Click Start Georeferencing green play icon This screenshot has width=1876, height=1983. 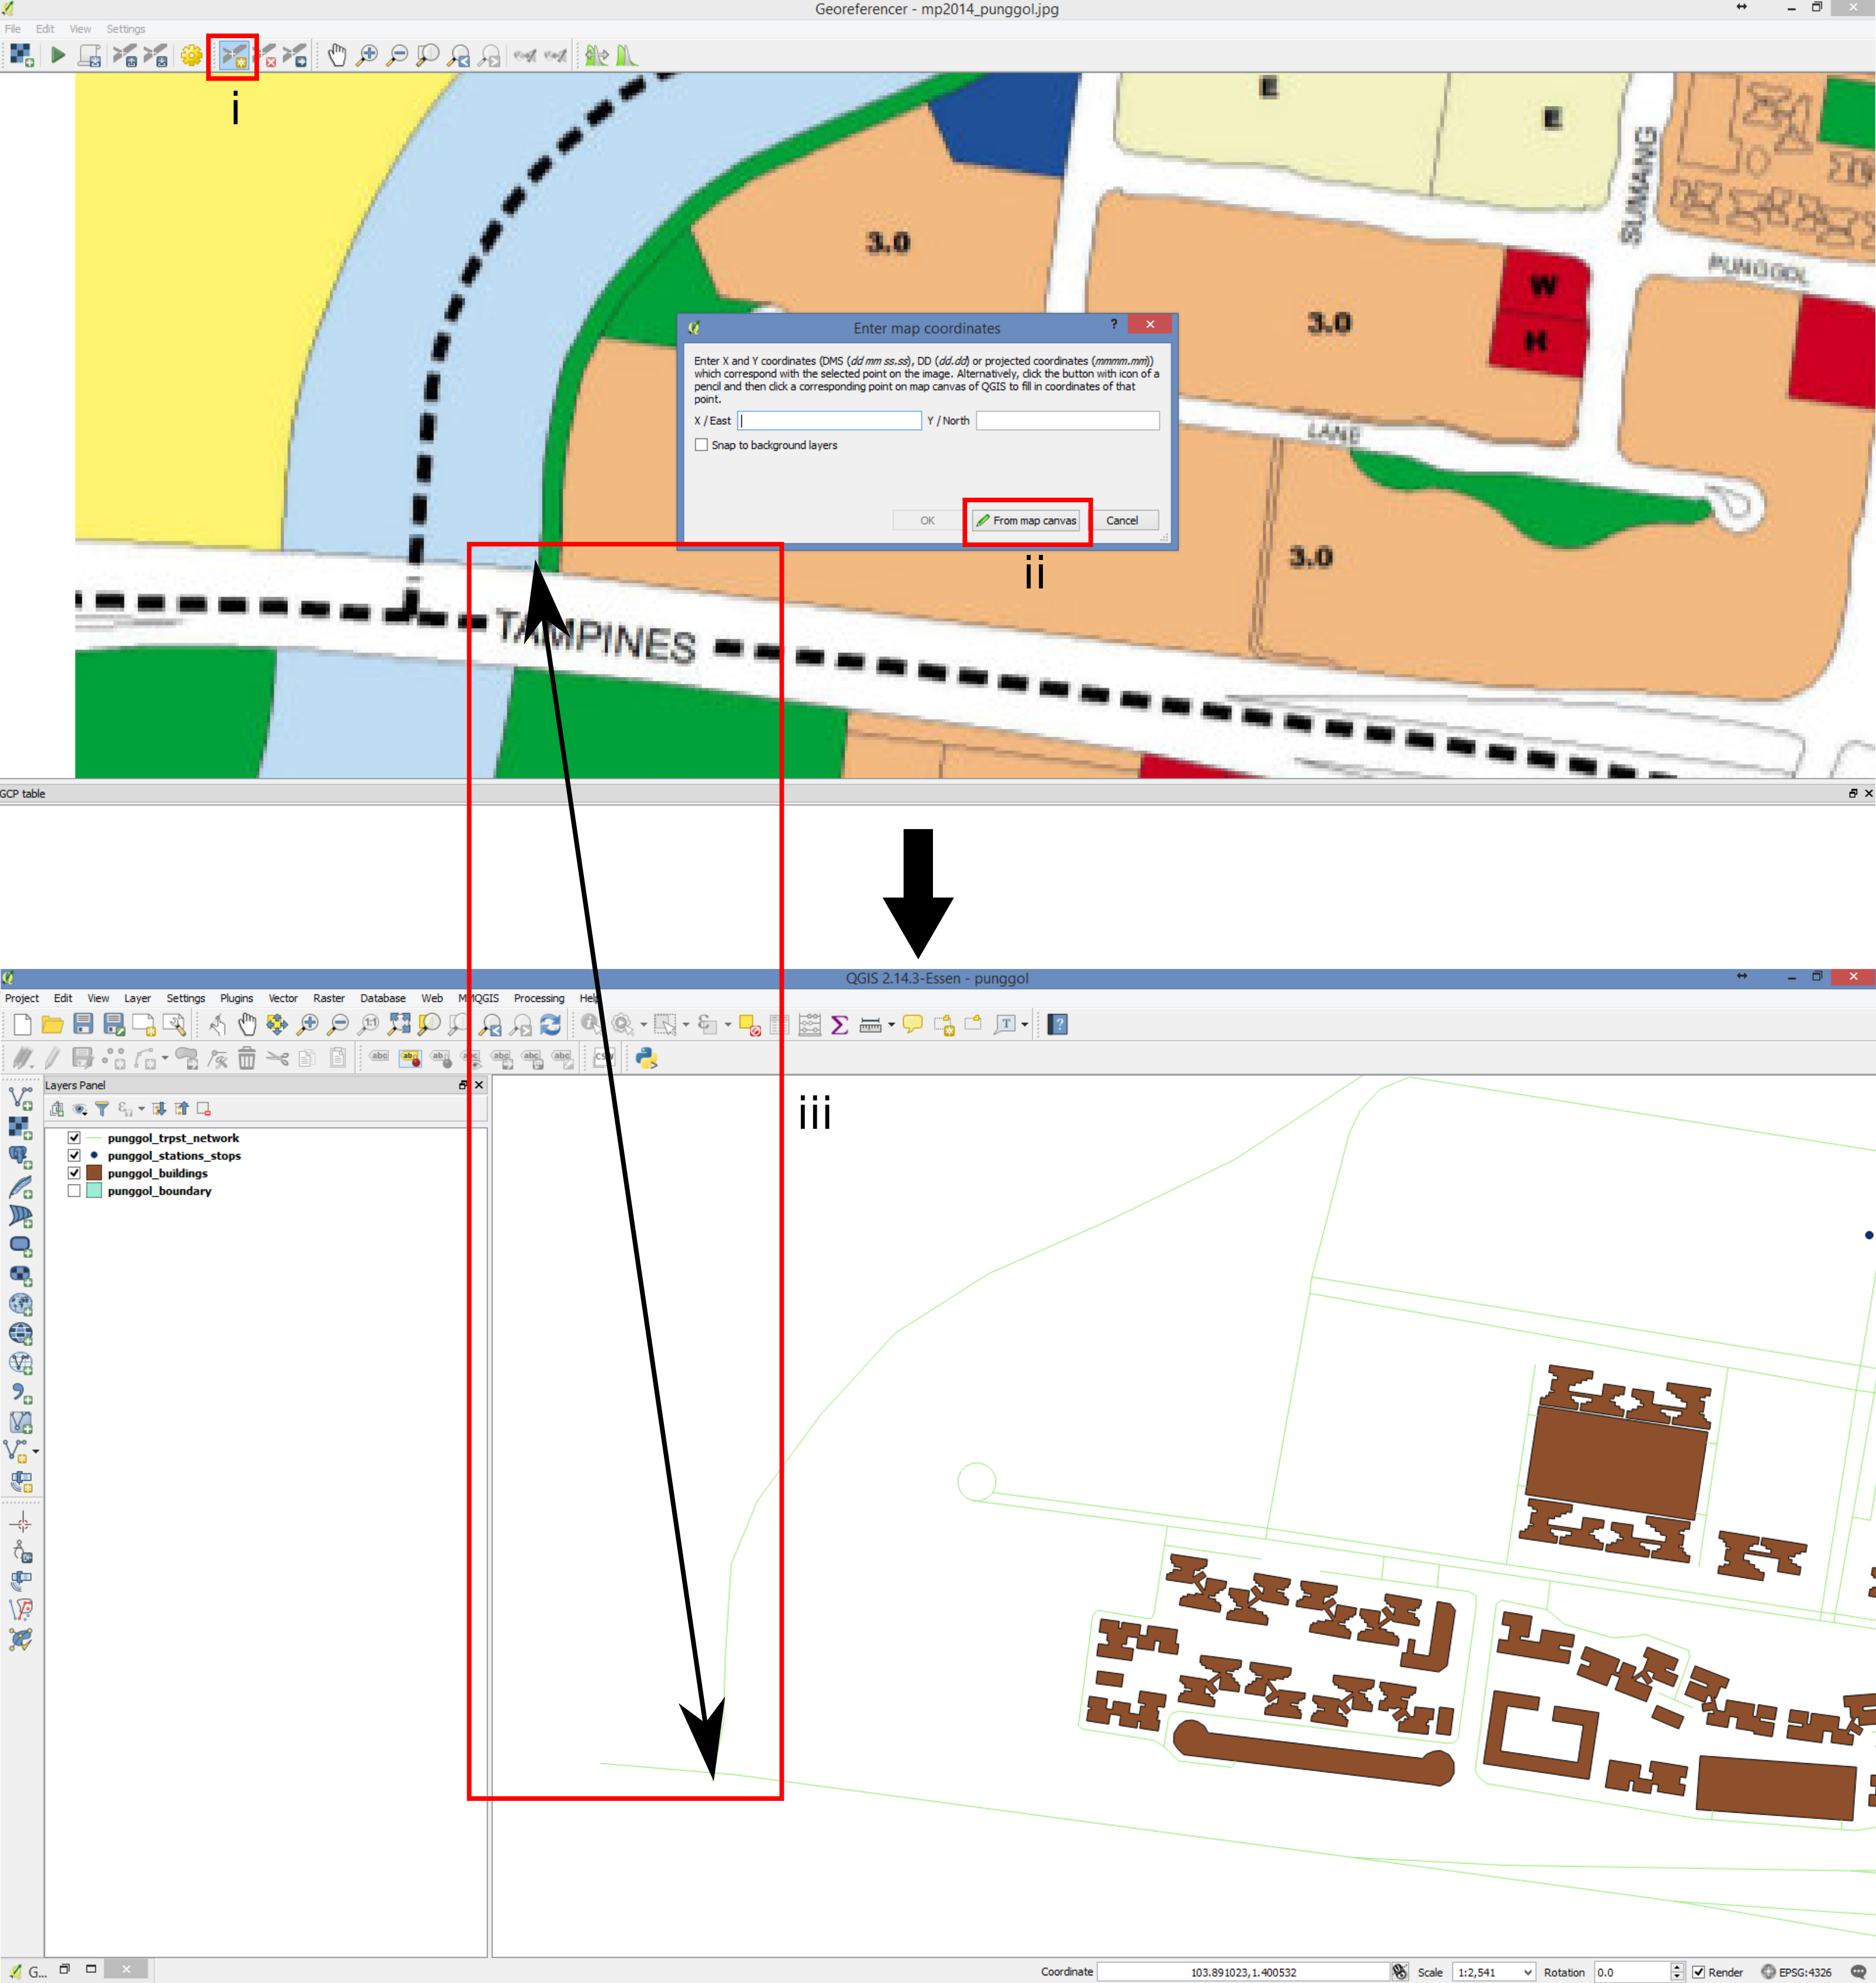pos(58,56)
